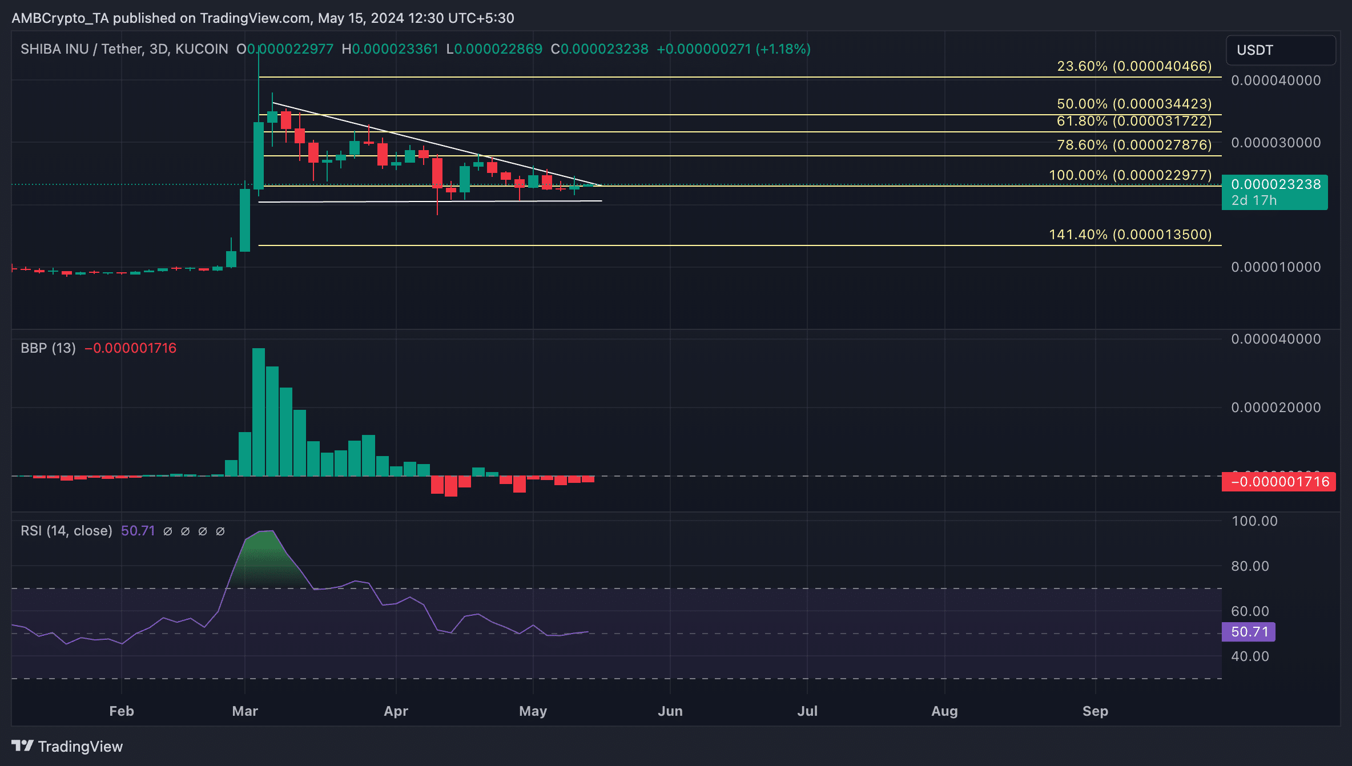1352x766 pixels.
Task: Click the 40.00 RSI axis label
Action: coord(1250,656)
